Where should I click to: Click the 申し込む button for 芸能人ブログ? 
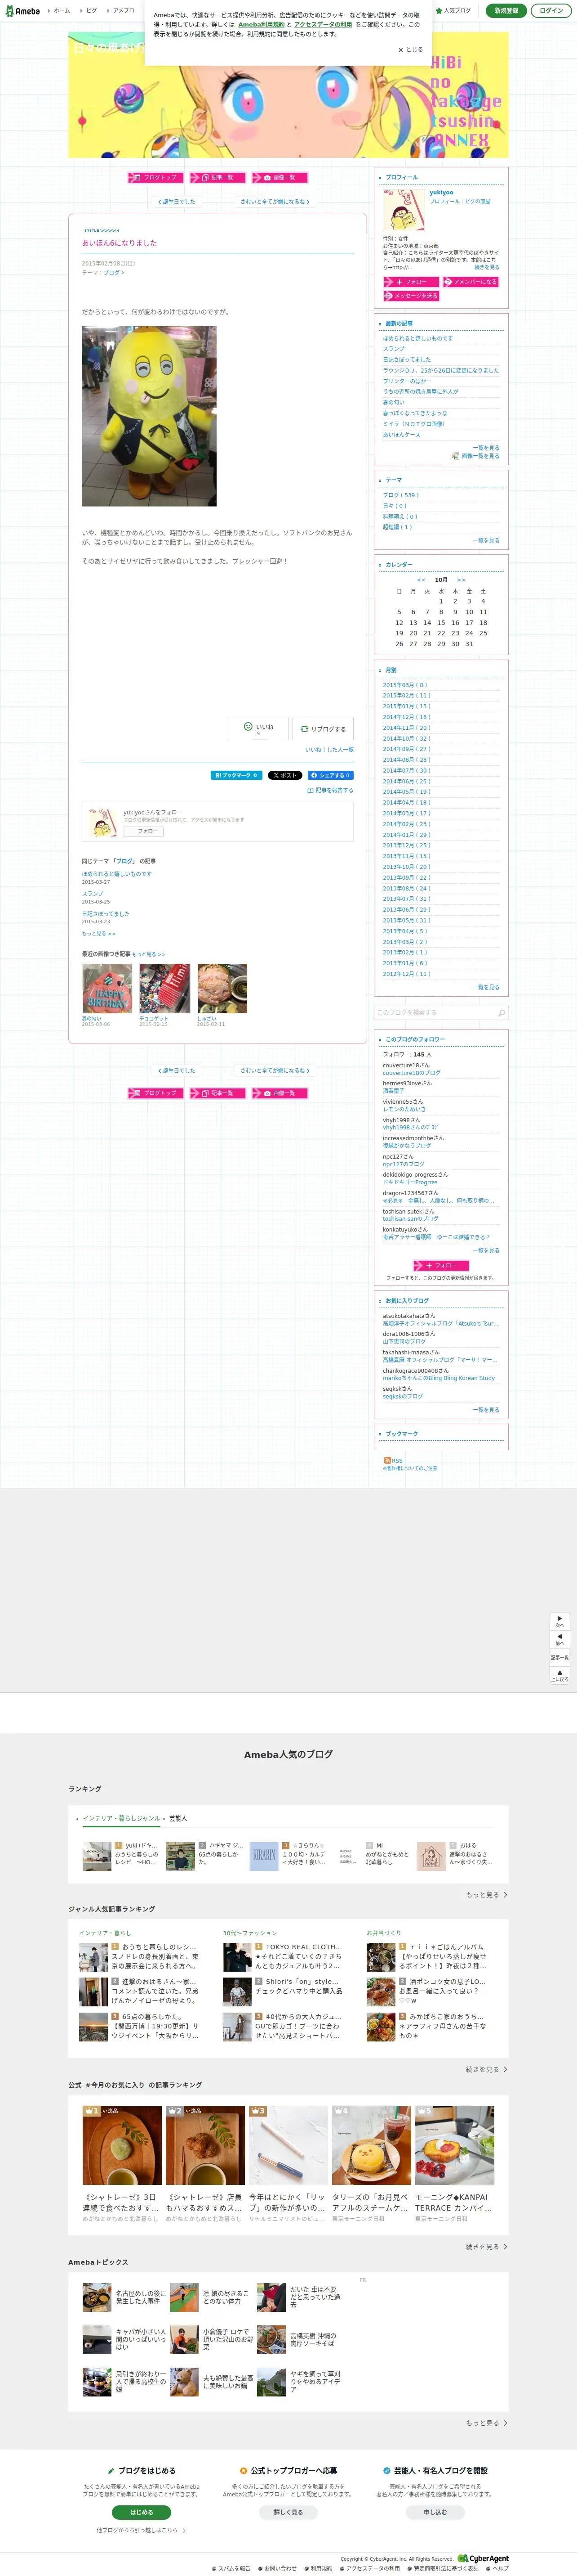click(x=435, y=2512)
